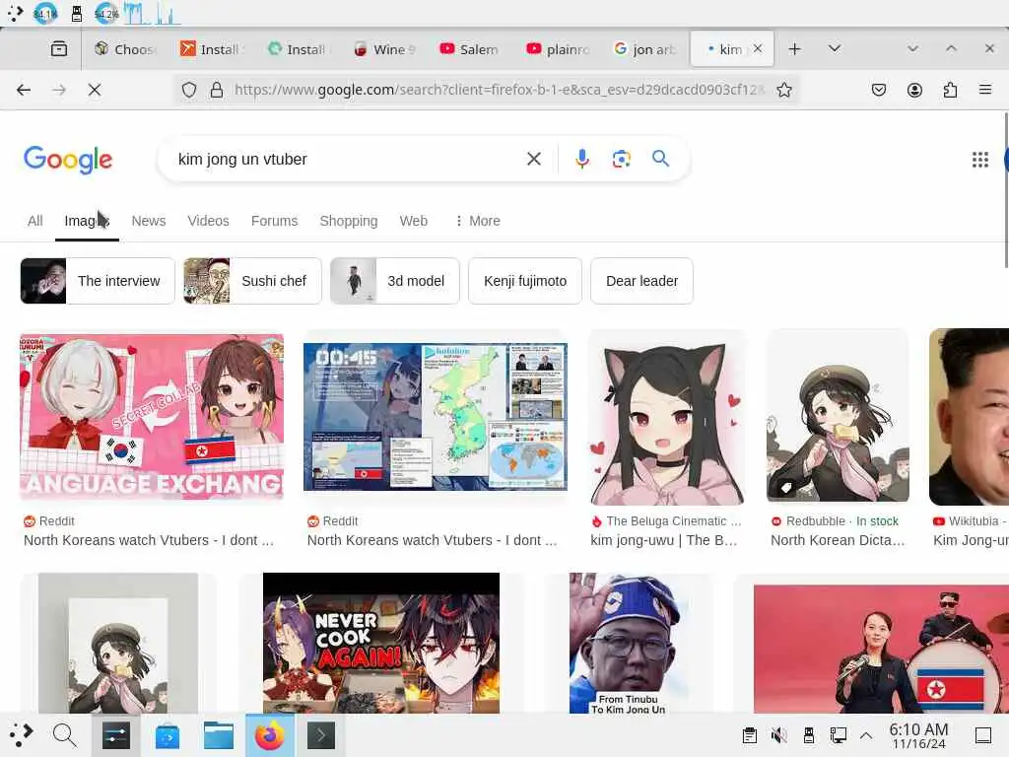This screenshot has height=757, width=1009.
Task: Select the News results tab
Action: (149, 221)
